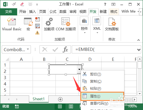Viewport: 143px width, 110px height.
Task: Open the 文件 File tab
Action: coord(9,12)
